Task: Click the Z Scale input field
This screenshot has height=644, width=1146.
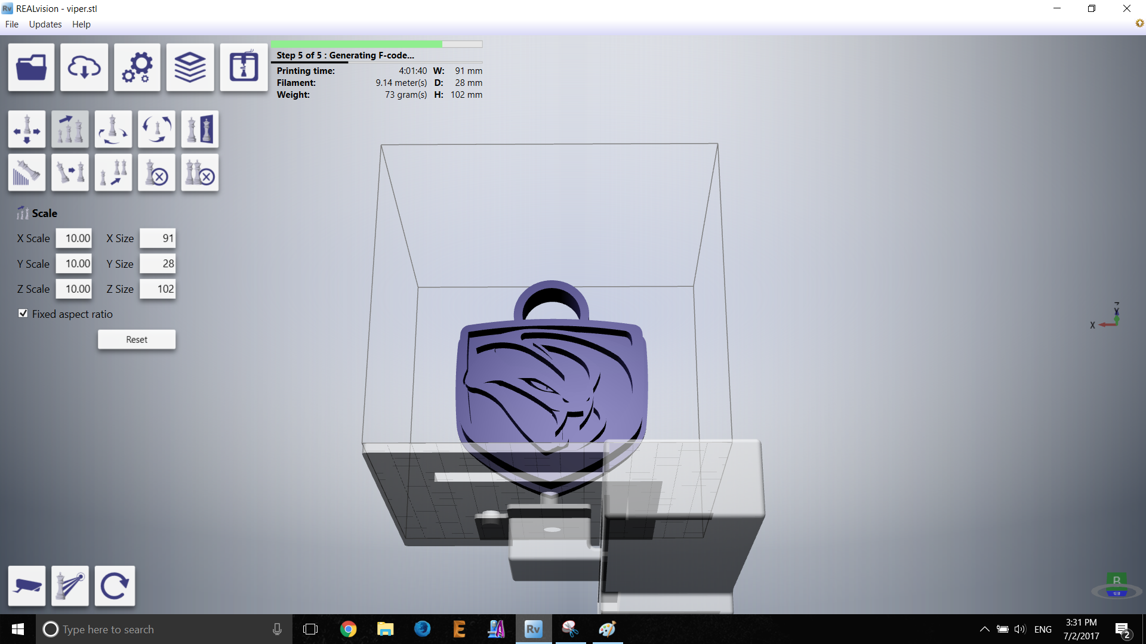Action: pyautogui.click(x=74, y=289)
